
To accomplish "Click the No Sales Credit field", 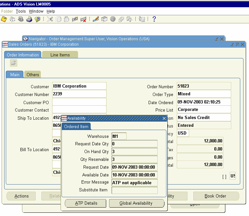I will 204,117.
